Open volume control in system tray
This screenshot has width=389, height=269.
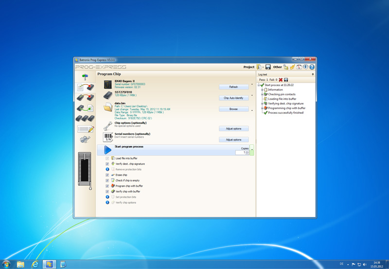[x=364, y=265]
